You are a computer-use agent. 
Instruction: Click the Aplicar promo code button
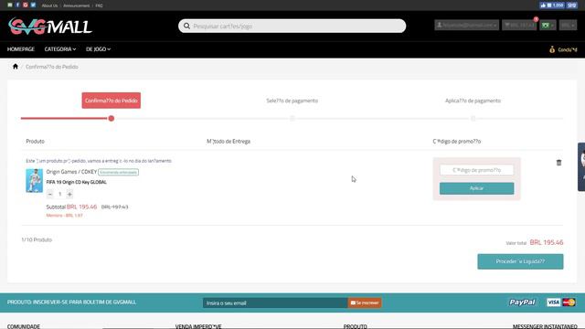(x=476, y=188)
